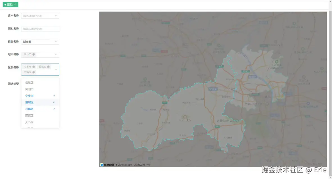The height and width of the screenshot is (179, 332).
Task: Remove the 长沙市 tag from city field
Action: click(33, 55)
